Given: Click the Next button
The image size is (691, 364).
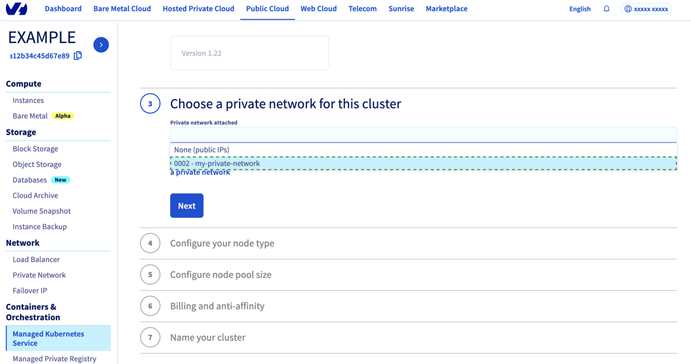Looking at the screenshot, I should (187, 205).
